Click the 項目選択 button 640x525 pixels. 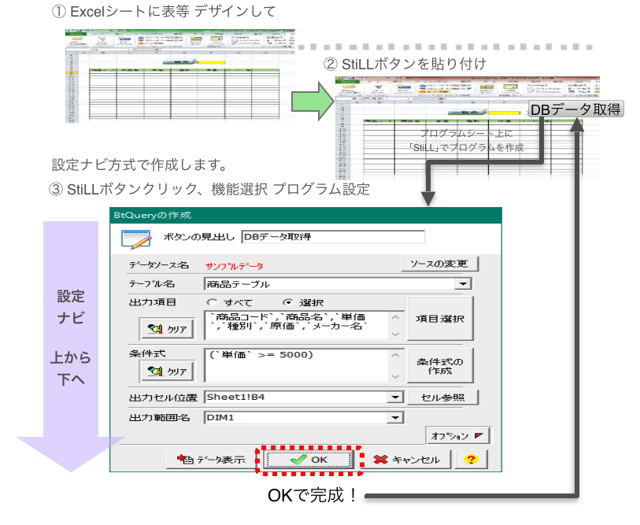[440, 319]
